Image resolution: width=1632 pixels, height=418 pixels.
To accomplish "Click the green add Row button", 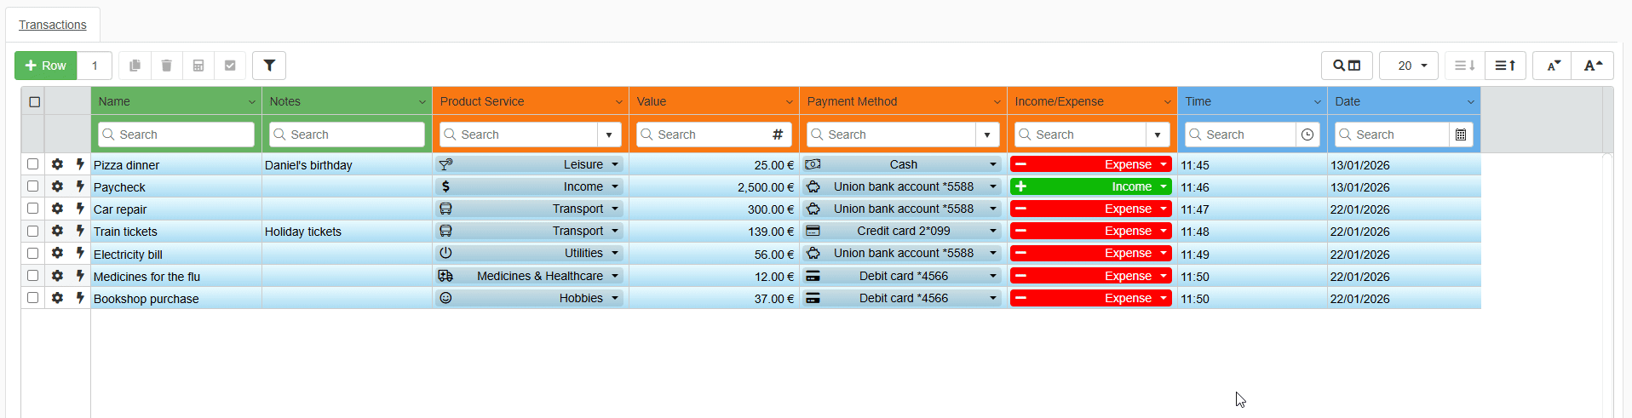I will point(46,66).
